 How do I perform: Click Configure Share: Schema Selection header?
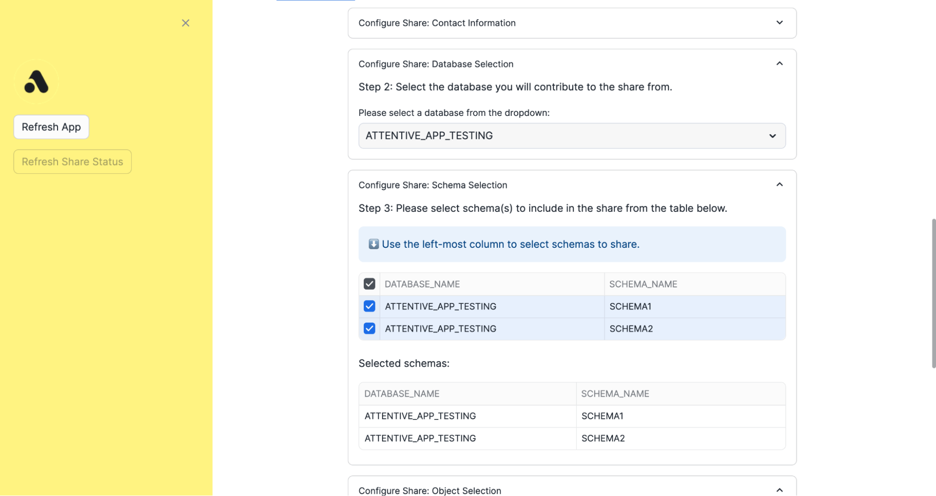[572, 185]
